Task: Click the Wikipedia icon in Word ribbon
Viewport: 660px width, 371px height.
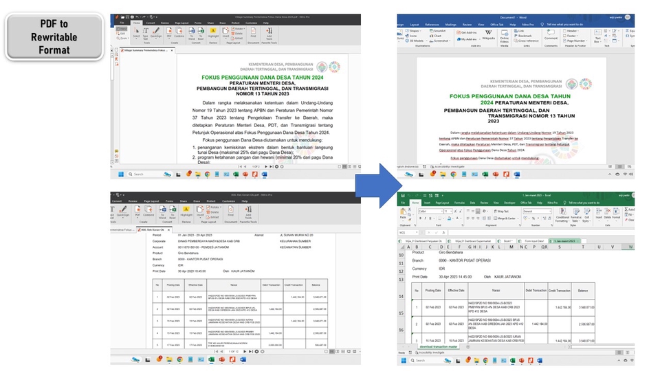Action: pos(488,34)
